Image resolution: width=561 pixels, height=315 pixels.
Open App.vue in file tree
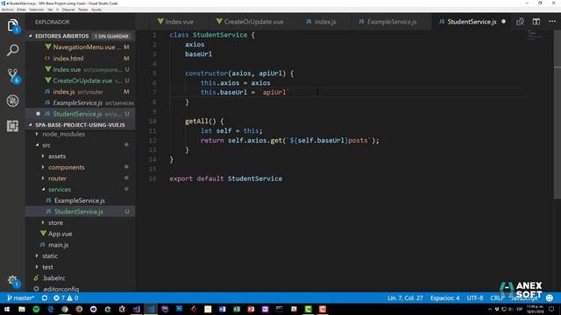60,234
